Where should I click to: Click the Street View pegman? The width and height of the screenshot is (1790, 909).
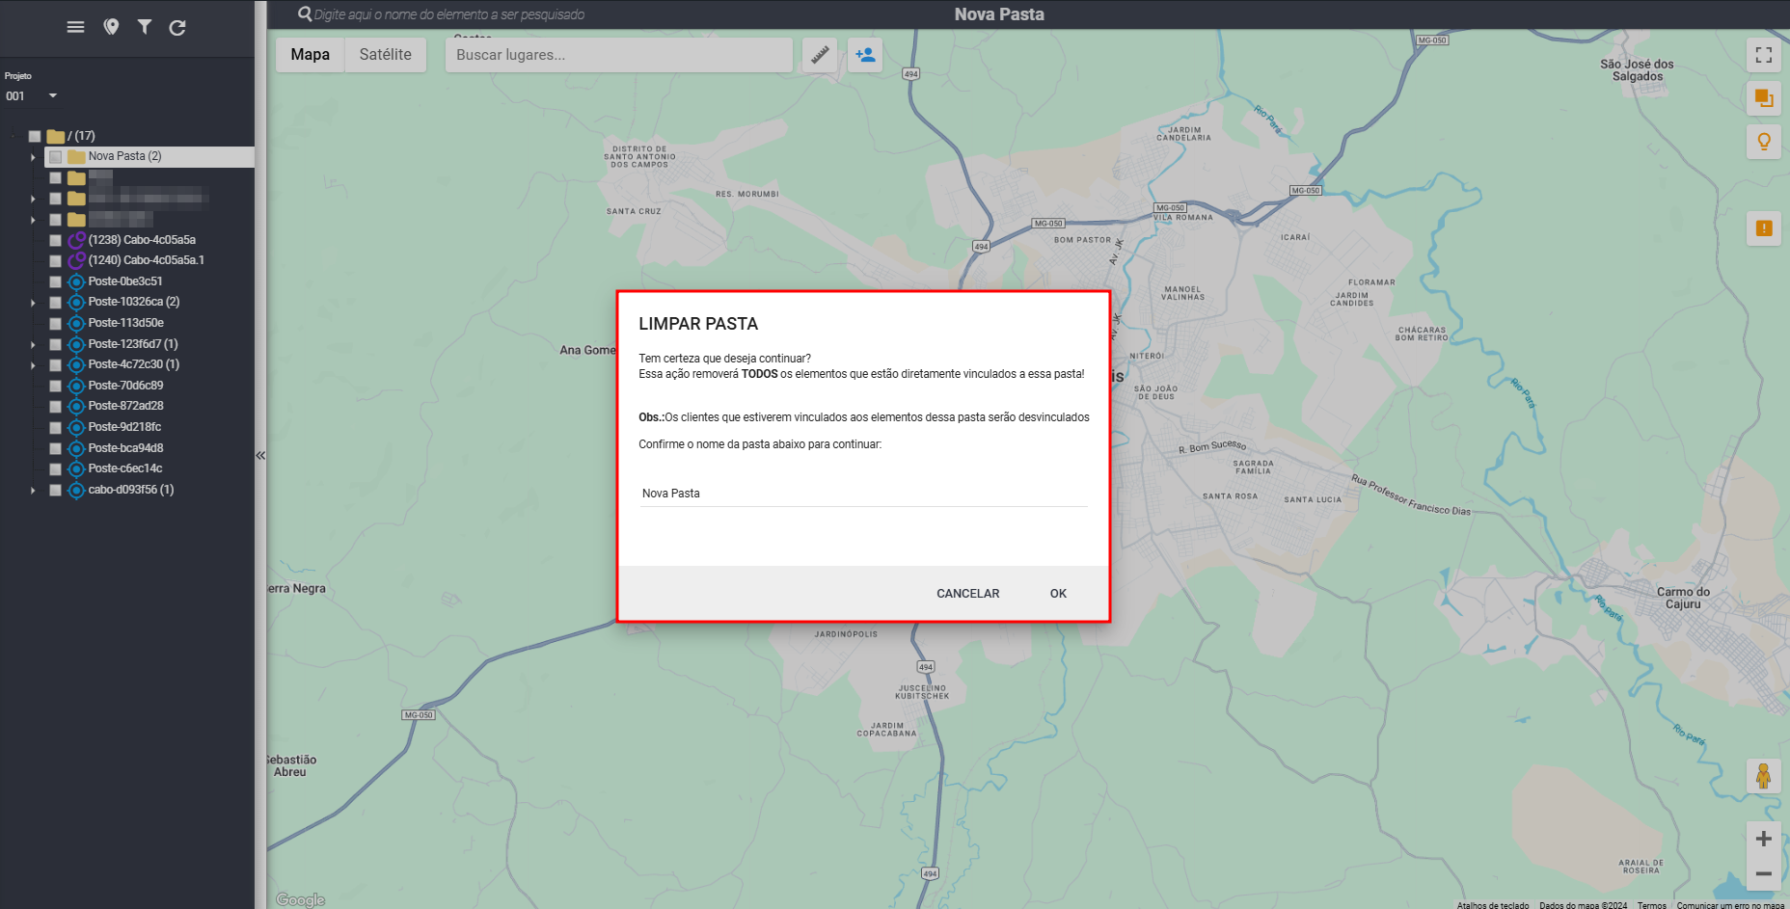(1763, 776)
